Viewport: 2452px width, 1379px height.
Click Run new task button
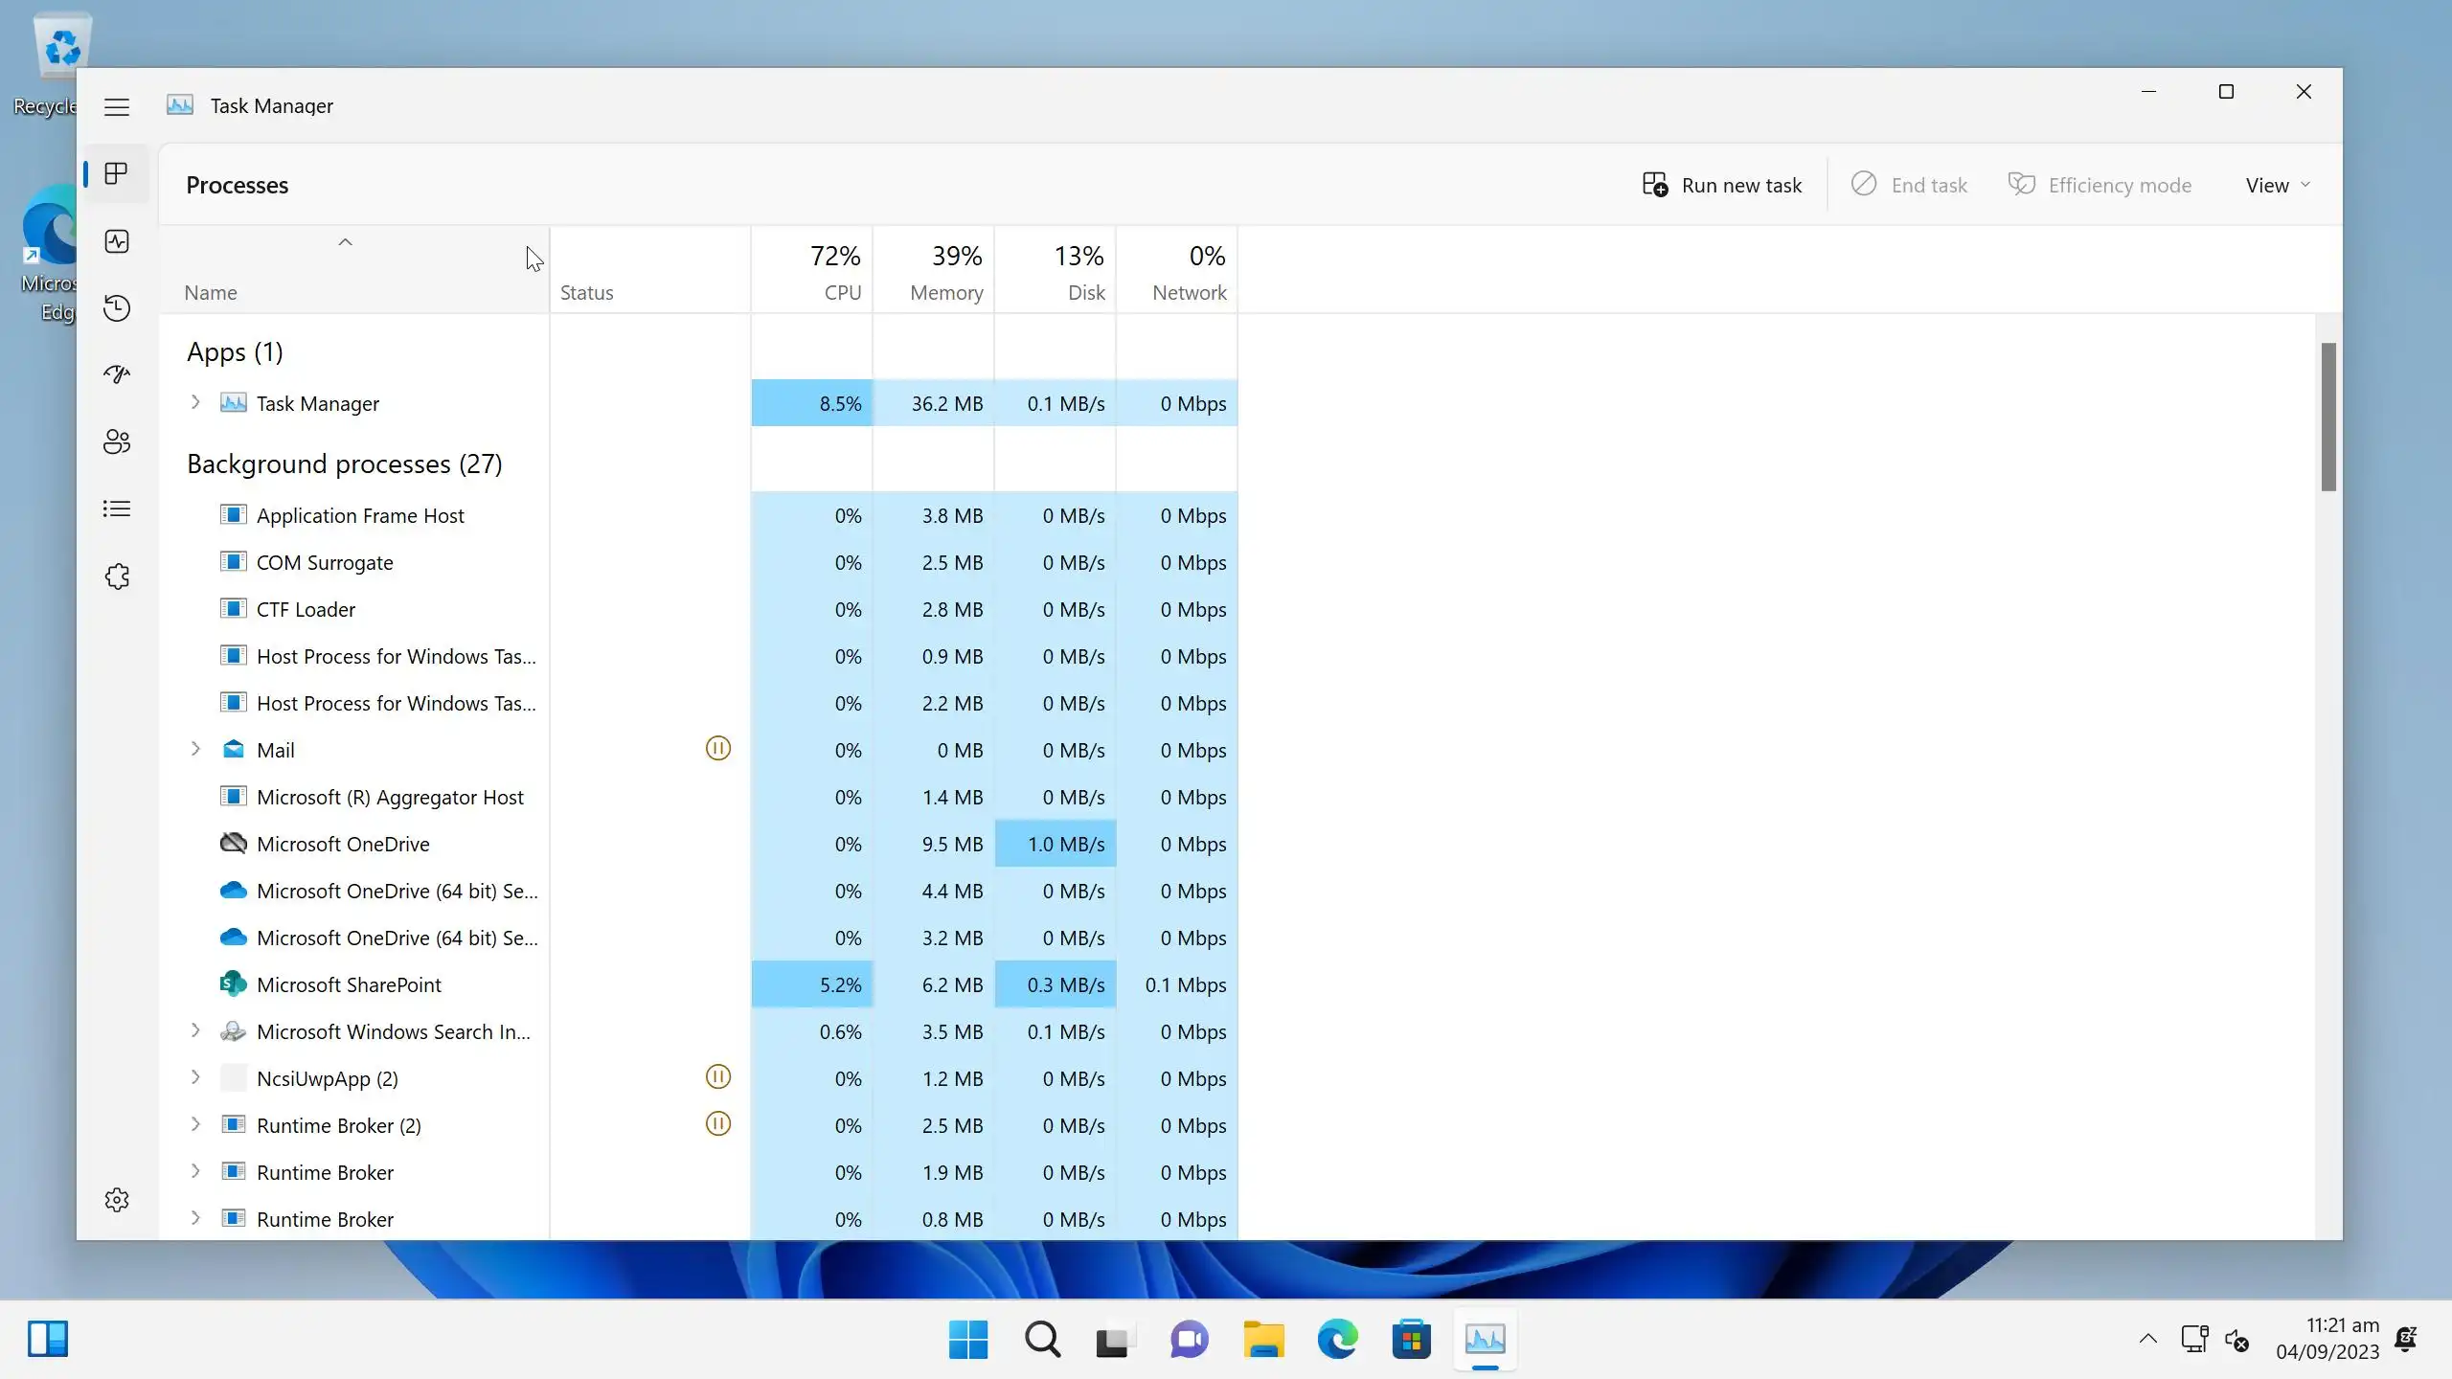pyautogui.click(x=1722, y=185)
